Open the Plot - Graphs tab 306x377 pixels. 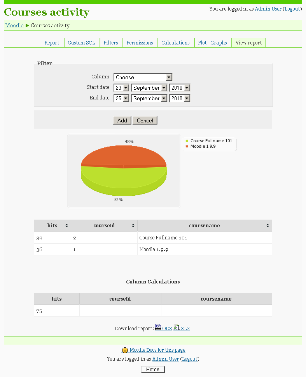212,43
